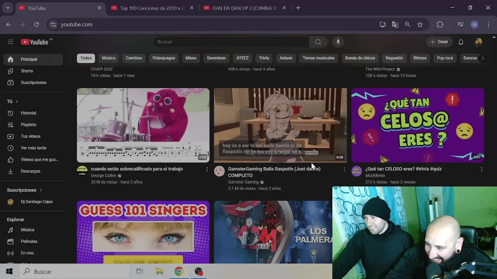Open account avatar menu
Viewport: 497px width, 279px height.
pos(478,42)
